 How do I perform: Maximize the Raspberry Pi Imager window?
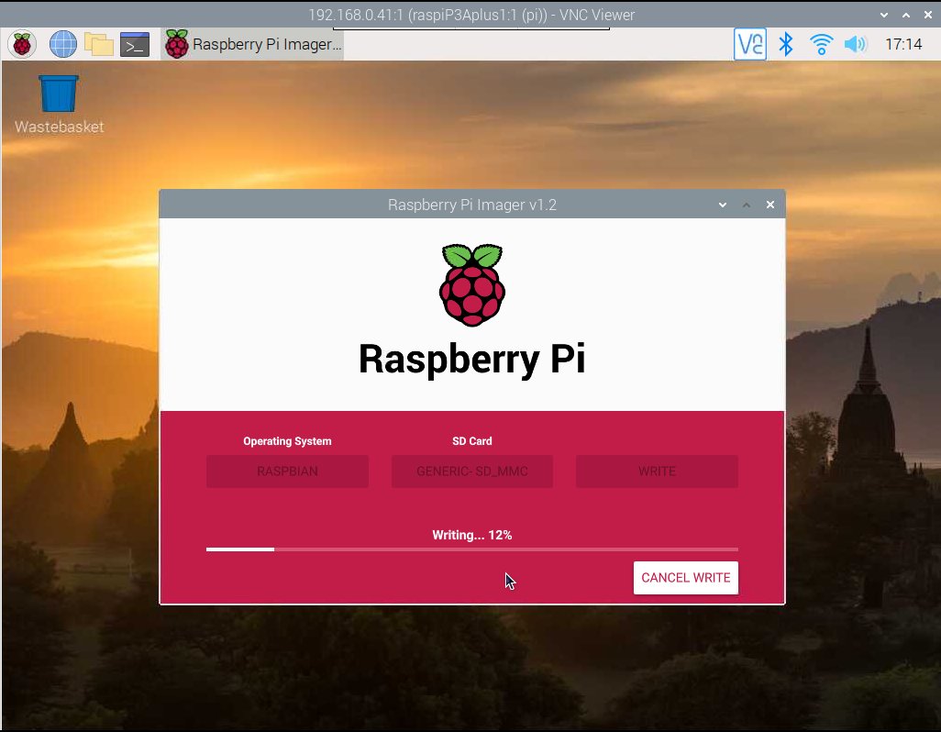(747, 205)
